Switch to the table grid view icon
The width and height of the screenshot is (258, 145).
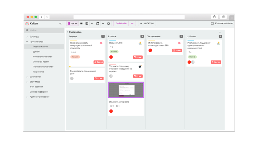click(x=87, y=24)
